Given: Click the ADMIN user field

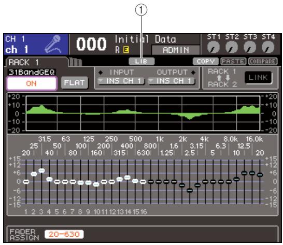Looking at the screenshot, I should [176, 50].
